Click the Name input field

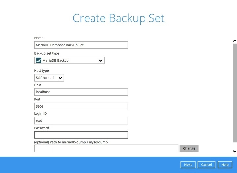81,45
